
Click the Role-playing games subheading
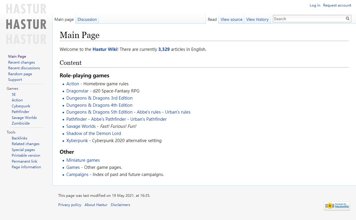(x=85, y=76)
